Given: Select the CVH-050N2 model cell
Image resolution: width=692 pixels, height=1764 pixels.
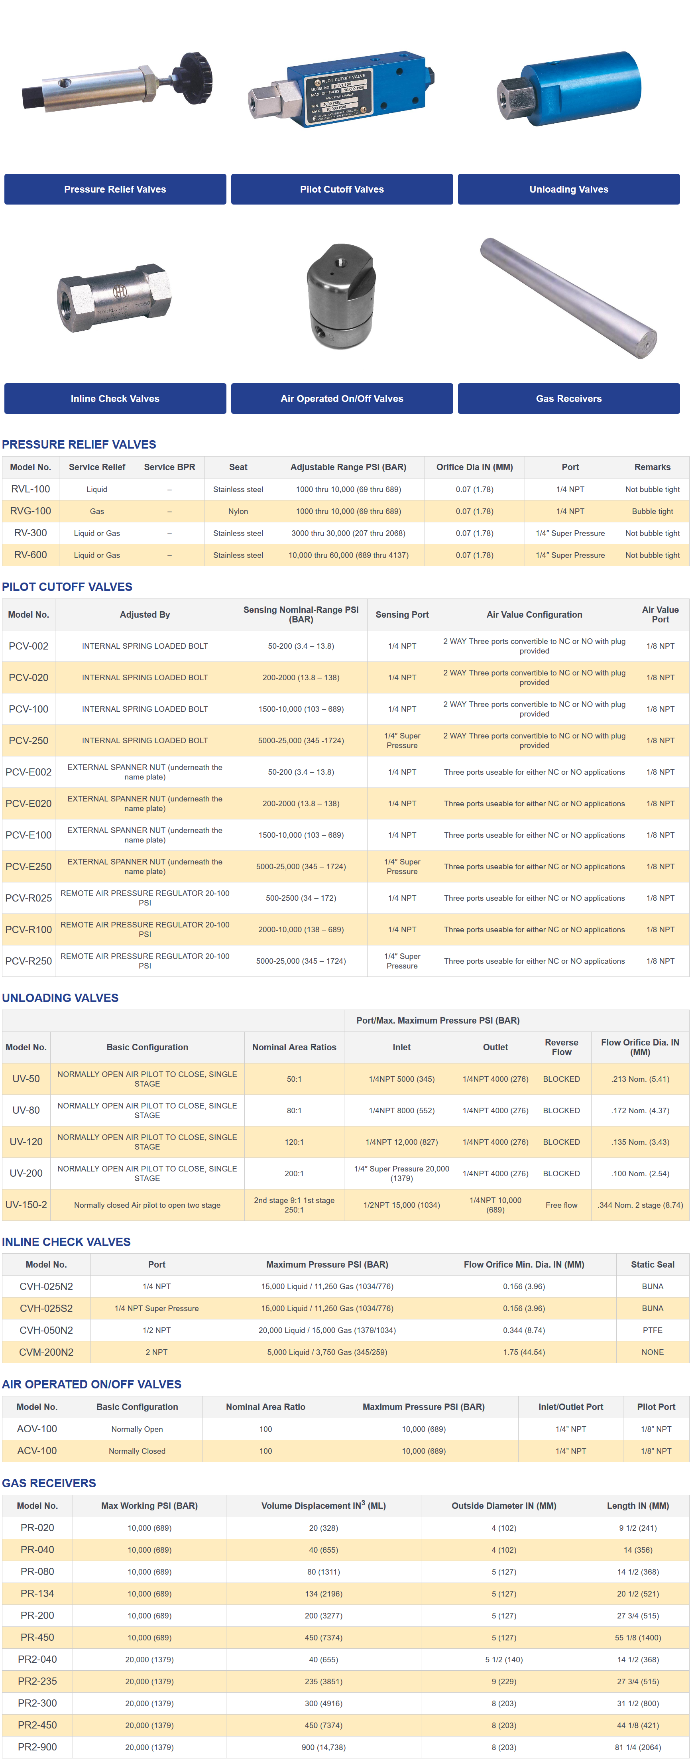Looking at the screenshot, I should [46, 1330].
